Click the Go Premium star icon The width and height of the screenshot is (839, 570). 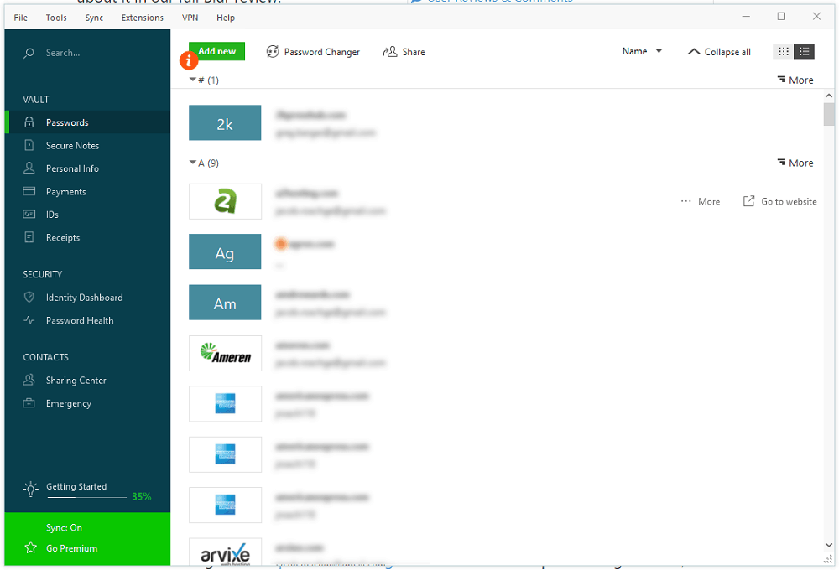tap(30, 548)
